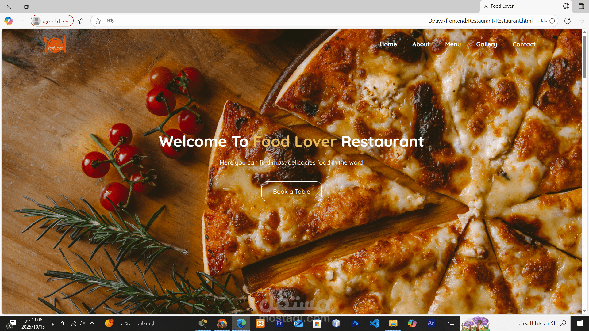This screenshot has width=589, height=331.
Task: Show hidden system tray icons
Action: (92, 323)
